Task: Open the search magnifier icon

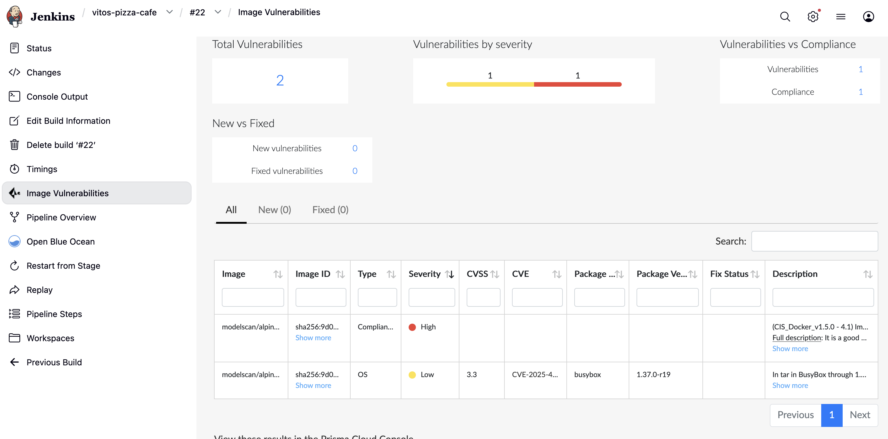Action: [785, 17]
